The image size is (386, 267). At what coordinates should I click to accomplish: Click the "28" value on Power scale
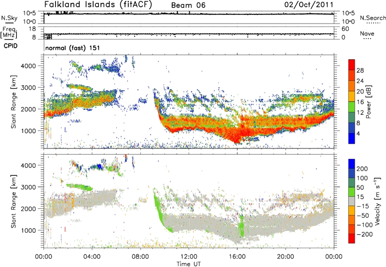(x=360, y=70)
